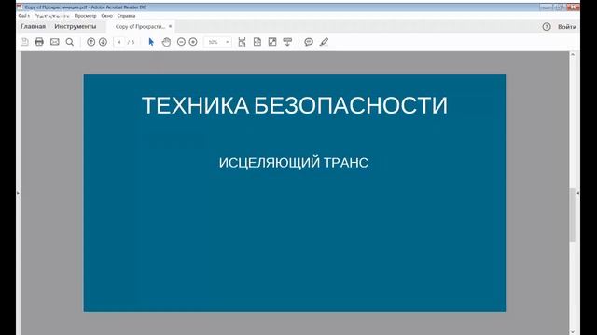
Task: Click the Fit to window width icon
Action: click(x=242, y=42)
